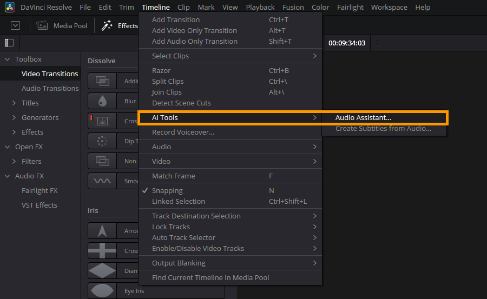Open Enable/Disable Video Tracks submenu
This screenshot has width=487, height=299.
[x=230, y=249]
